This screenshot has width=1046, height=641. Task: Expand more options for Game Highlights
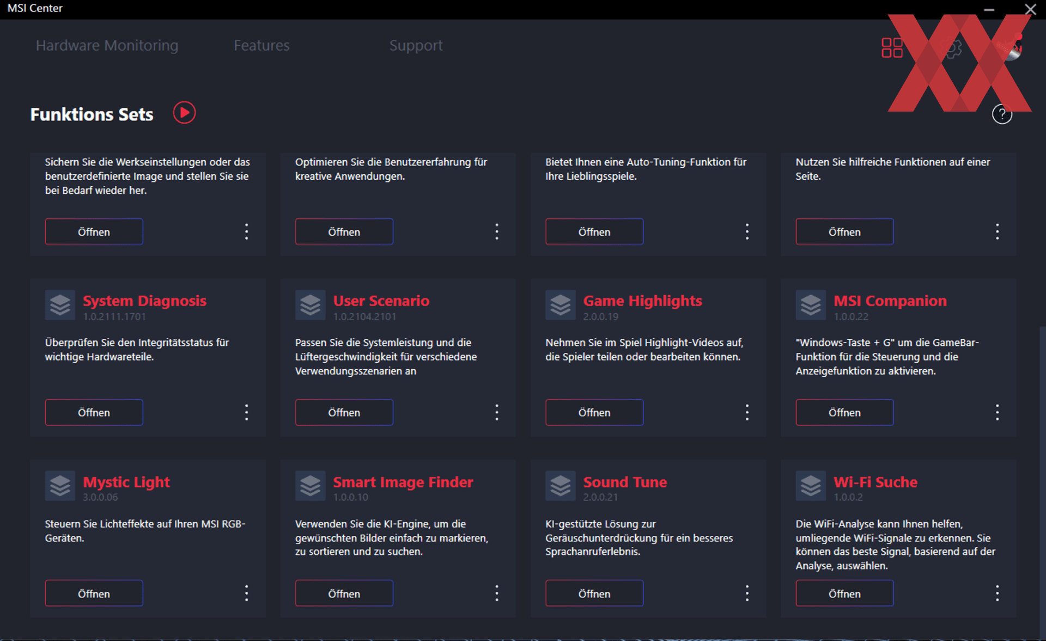tap(747, 412)
